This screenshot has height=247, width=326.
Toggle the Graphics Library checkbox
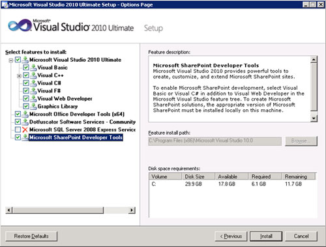tap(26, 107)
